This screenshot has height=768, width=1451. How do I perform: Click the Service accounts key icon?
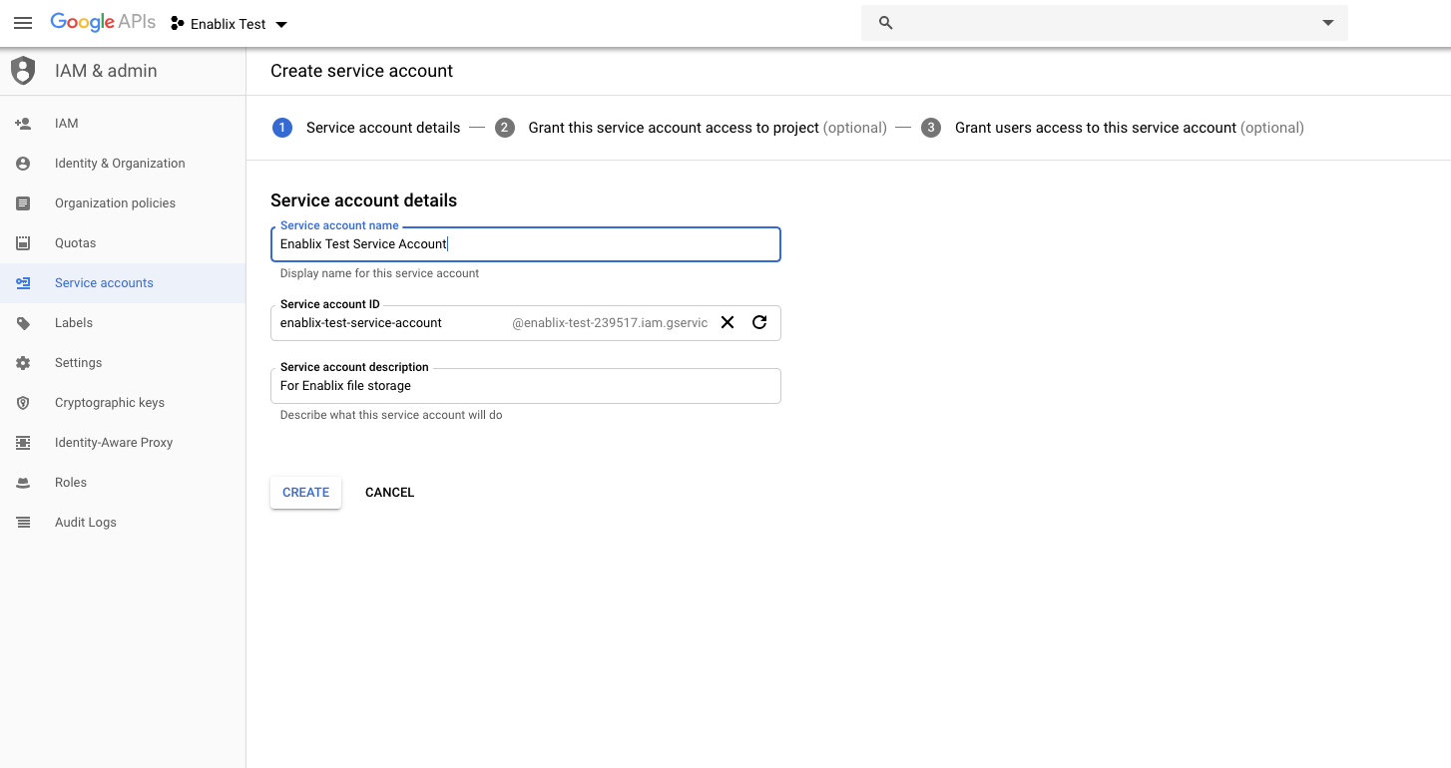click(23, 283)
